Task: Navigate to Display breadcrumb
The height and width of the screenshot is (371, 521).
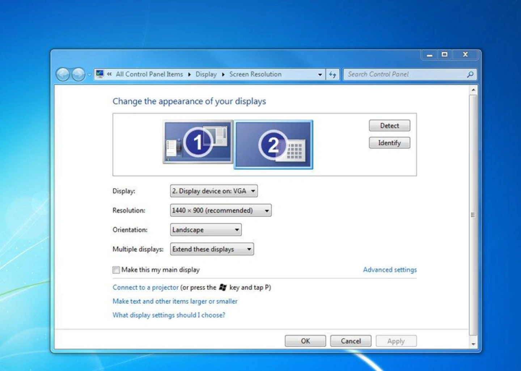Action: 206,74
